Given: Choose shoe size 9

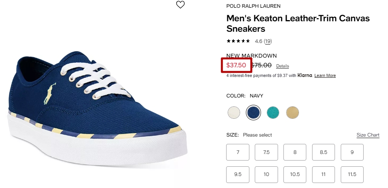Looking at the screenshot, I should point(352,152).
